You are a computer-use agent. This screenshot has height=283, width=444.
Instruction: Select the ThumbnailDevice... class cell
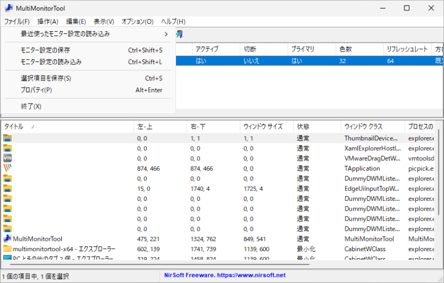tap(371, 138)
